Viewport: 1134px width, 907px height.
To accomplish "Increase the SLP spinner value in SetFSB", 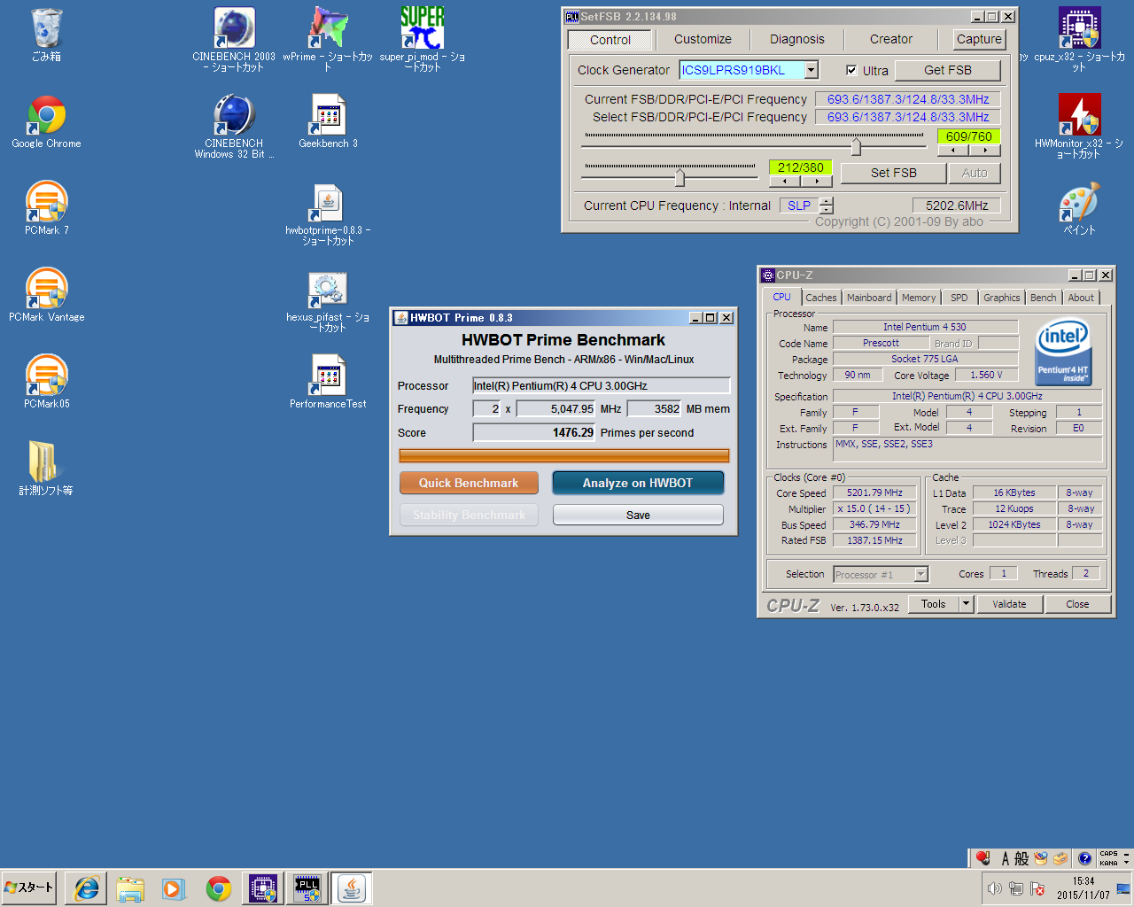I will pos(827,201).
